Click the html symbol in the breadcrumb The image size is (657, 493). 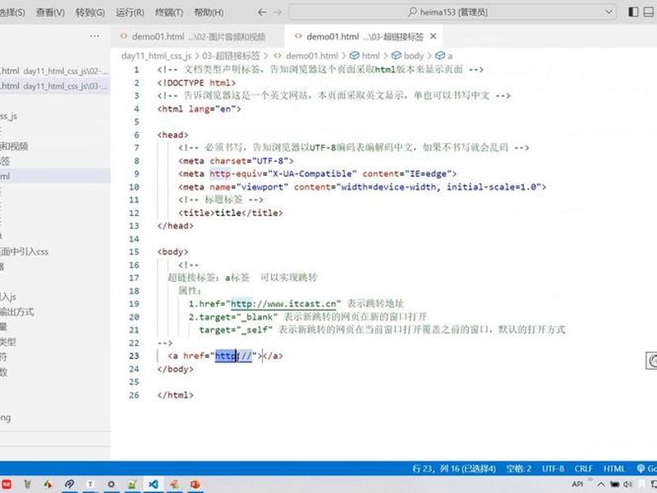click(365, 56)
